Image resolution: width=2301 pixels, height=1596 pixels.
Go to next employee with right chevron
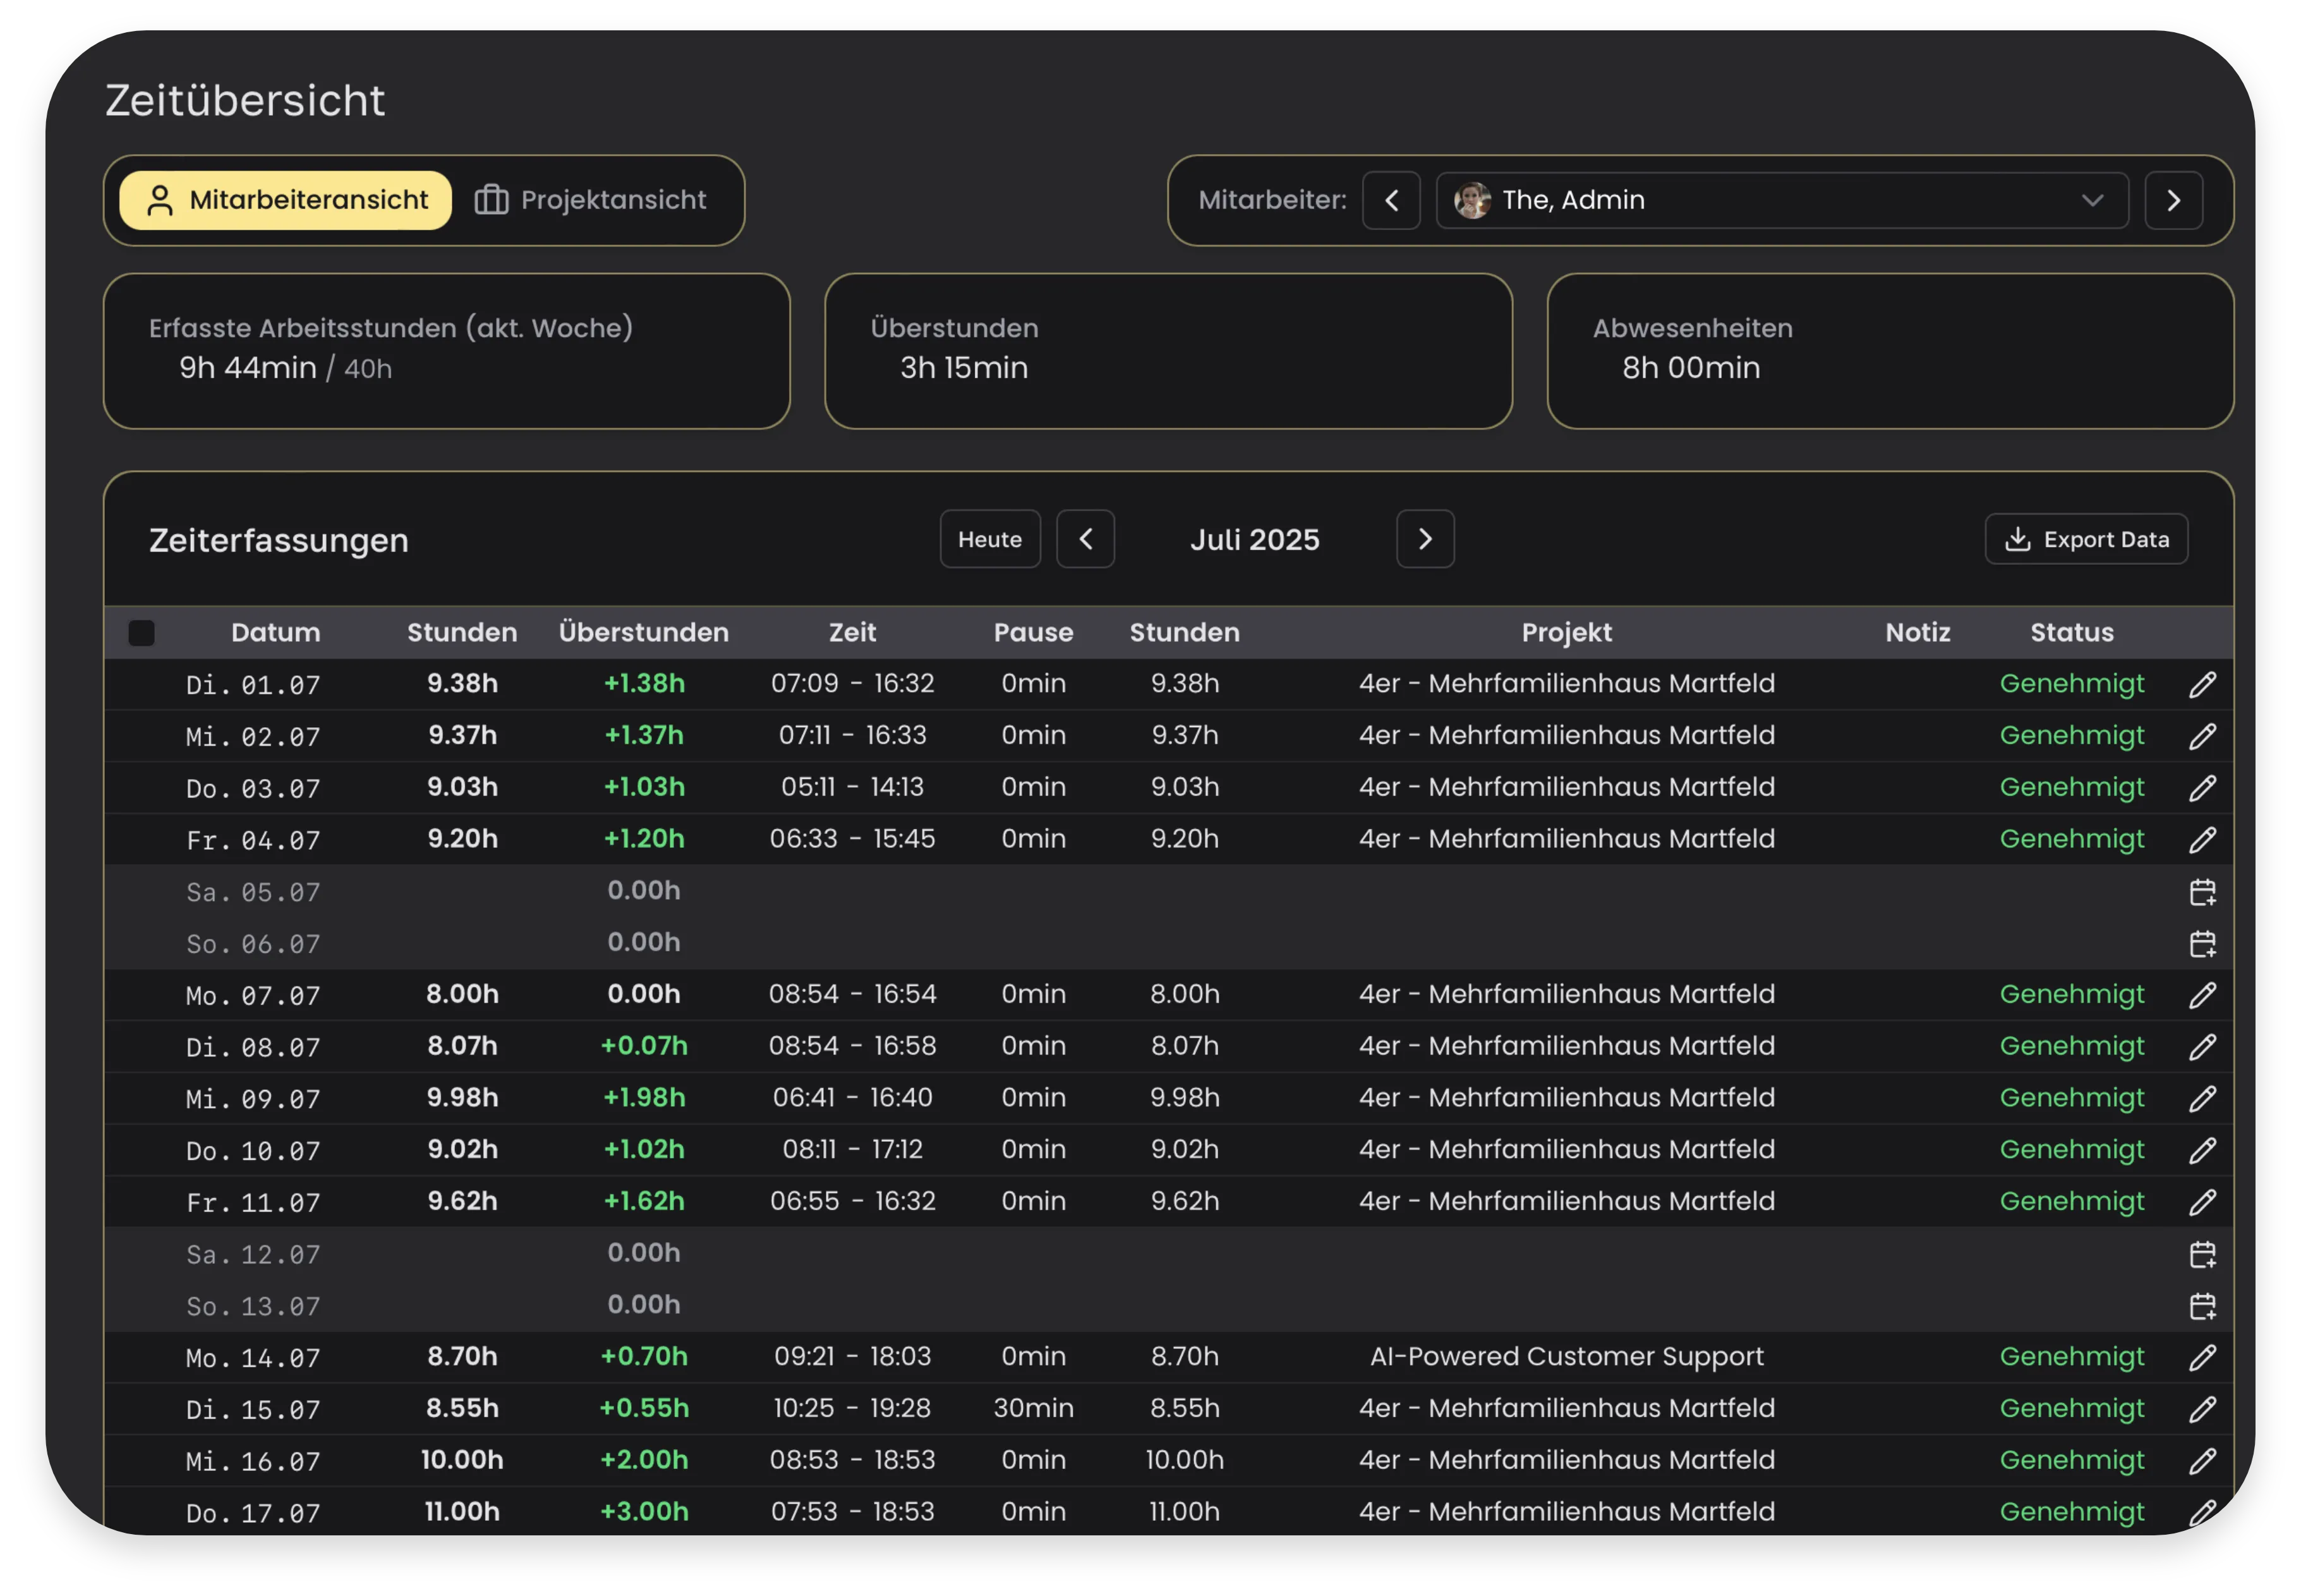2173,200
